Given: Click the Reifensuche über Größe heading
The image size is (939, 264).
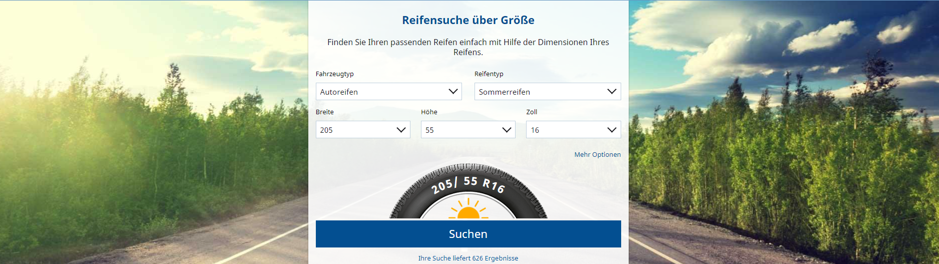Looking at the screenshot, I should 468,20.
